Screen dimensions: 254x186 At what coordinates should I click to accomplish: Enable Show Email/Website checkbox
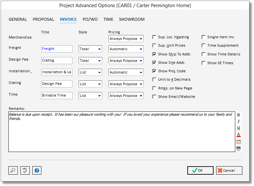tap(154, 97)
